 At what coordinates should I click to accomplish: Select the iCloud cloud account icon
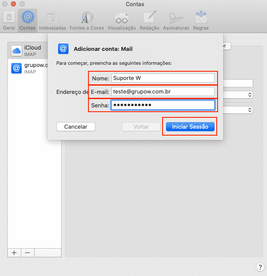(16, 51)
